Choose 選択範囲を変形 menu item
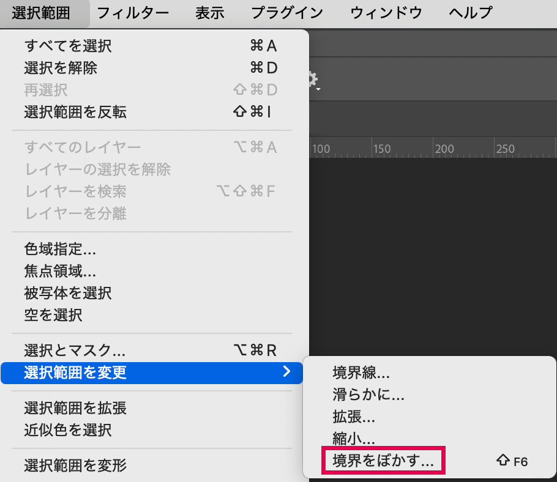The image size is (557, 482). (152, 465)
